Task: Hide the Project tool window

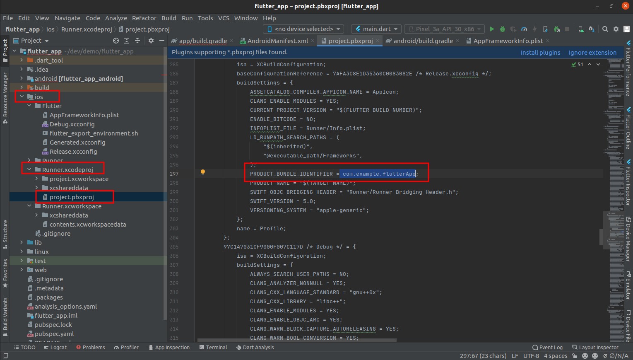Action: tap(162, 41)
